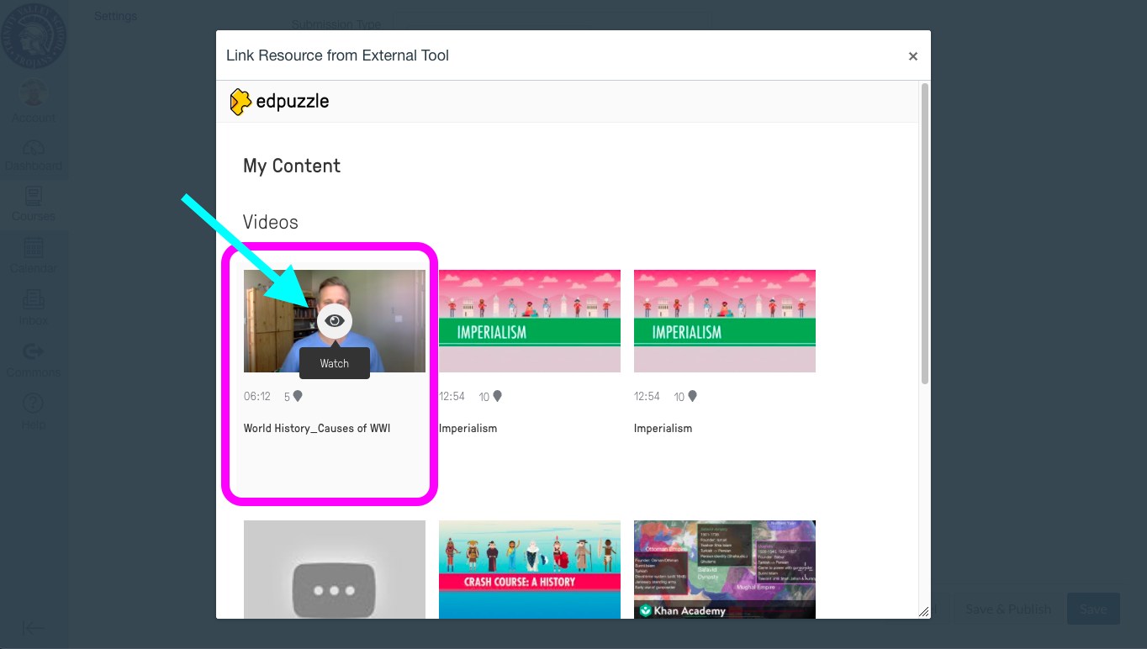Open the Khan Academy video thumbnail

[724, 570]
